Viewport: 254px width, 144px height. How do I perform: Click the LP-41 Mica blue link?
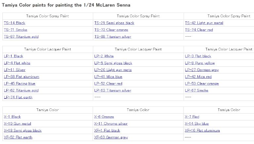(108, 77)
